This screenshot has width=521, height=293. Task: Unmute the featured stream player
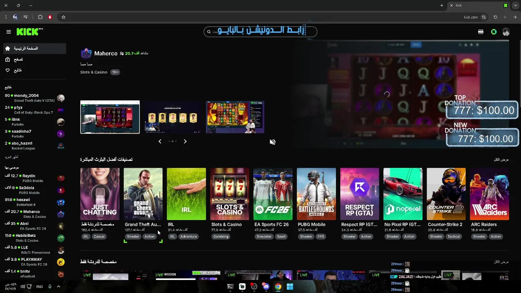(272, 142)
